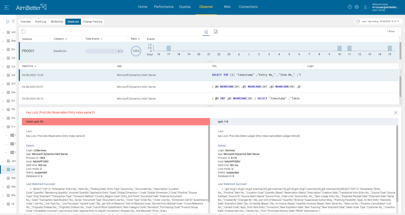Viewport: 405px width, 215px height.
Task: Click the export file icon
Action: click(216, 32)
